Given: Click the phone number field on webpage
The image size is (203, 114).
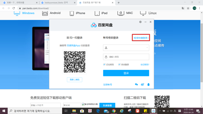Looking at the screenshot, I should click(x=45, y=105).
